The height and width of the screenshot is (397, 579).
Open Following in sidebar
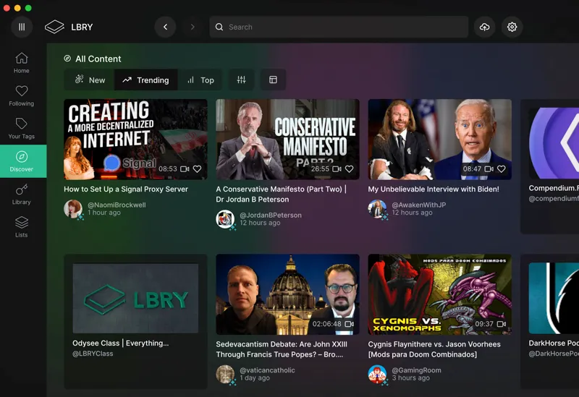pyautogui.click(x=22, y=95)
